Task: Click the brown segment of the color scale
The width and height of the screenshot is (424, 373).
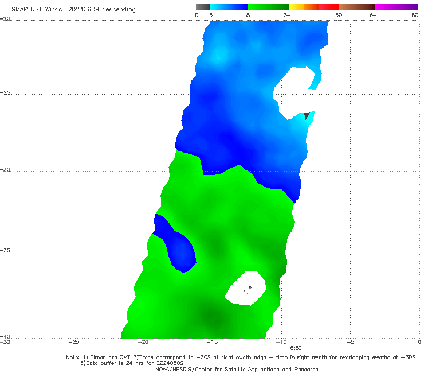Action: [x=357, y=7]
